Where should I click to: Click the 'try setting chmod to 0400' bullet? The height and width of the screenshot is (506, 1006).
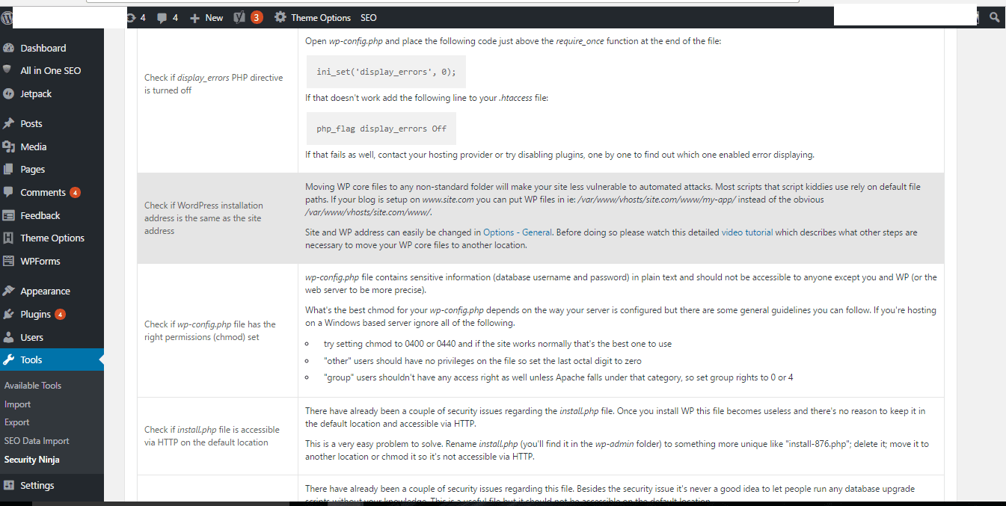coord(497,344)
